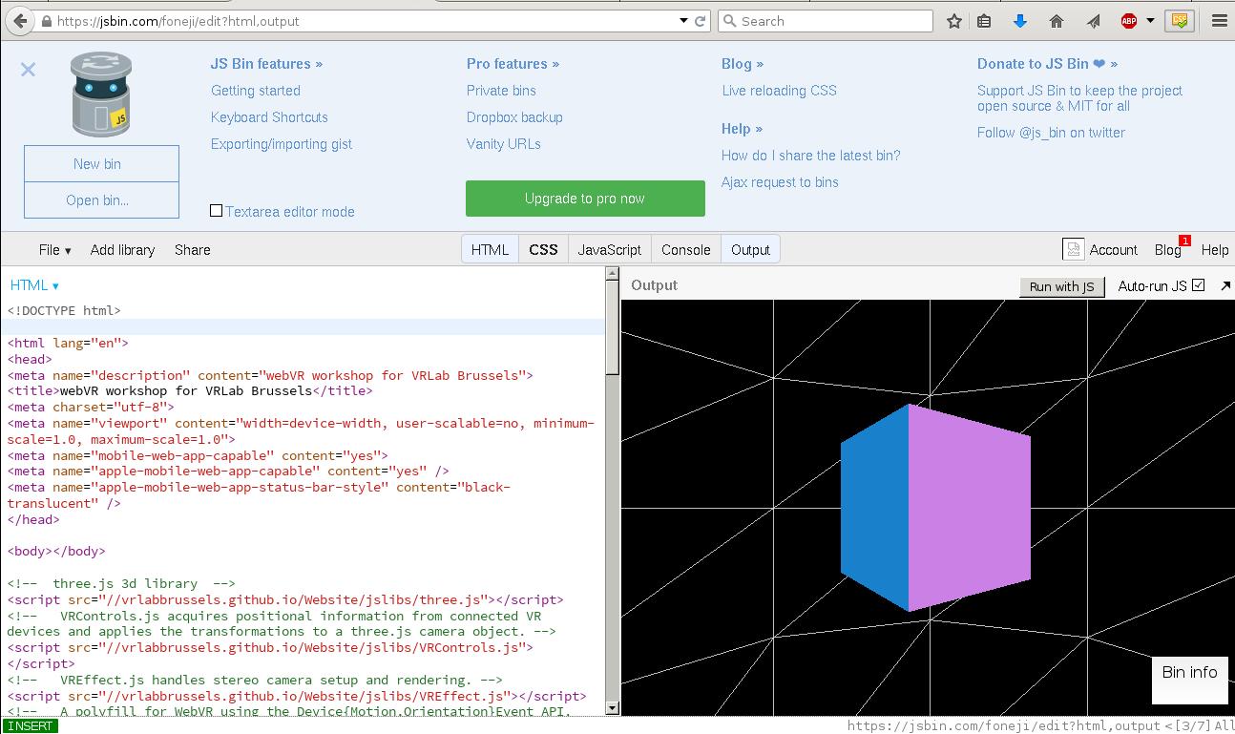Click the blue face of the cube
This screenshot has width=1235, height=734.
coord(875,508)
